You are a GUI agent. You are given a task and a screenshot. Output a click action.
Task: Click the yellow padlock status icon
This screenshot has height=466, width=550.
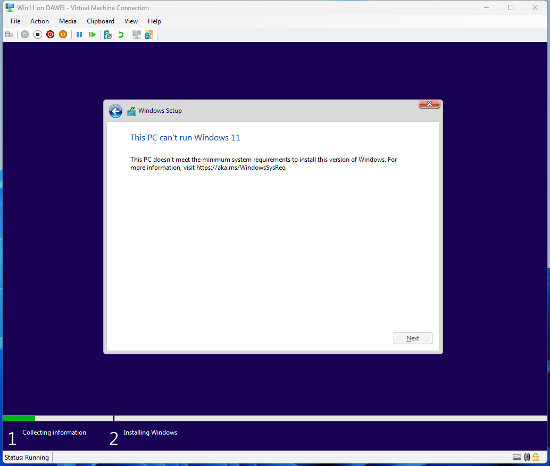536,457
